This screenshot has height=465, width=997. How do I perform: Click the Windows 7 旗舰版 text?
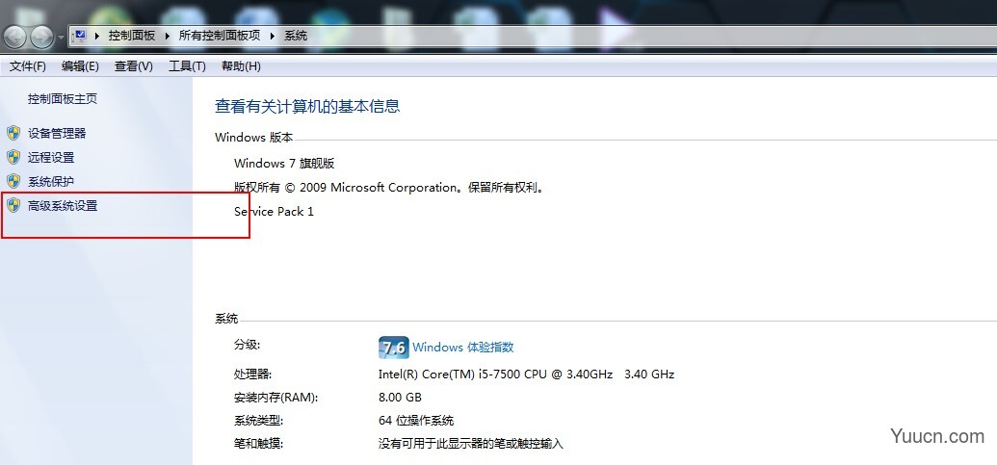point(284,164)
